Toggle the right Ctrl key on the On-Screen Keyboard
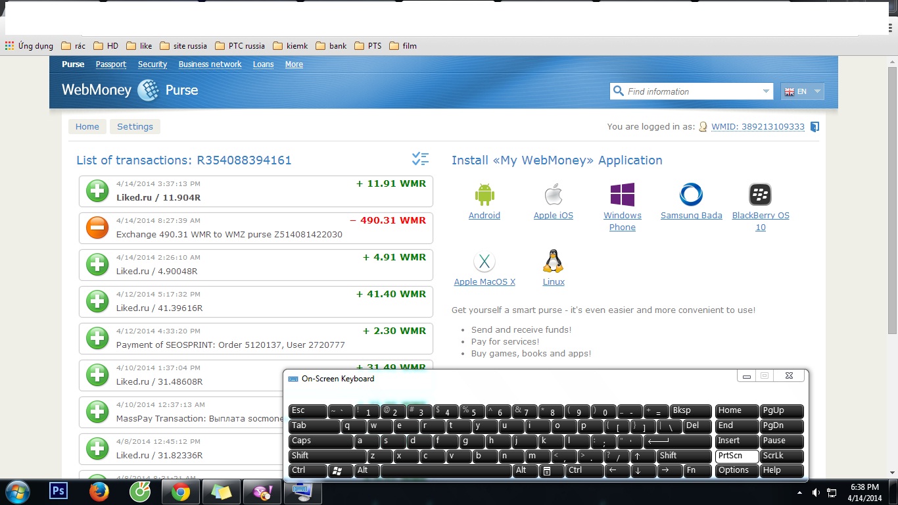898x505 pixels. pyautogui.click(x=584, y=471)
